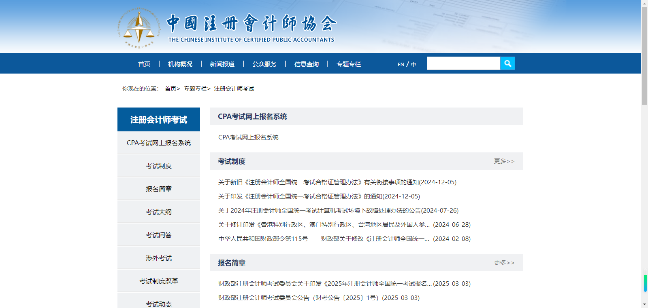Open the 新闻报道 navigation menu
This screenshot has height=308, width=648.
click(x=222, y=64)
